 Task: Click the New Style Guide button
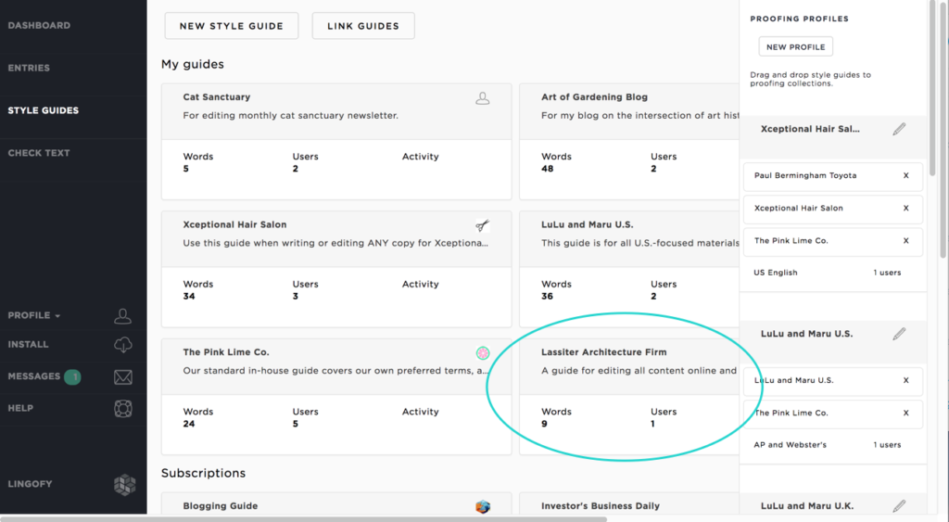pos(231,26)
